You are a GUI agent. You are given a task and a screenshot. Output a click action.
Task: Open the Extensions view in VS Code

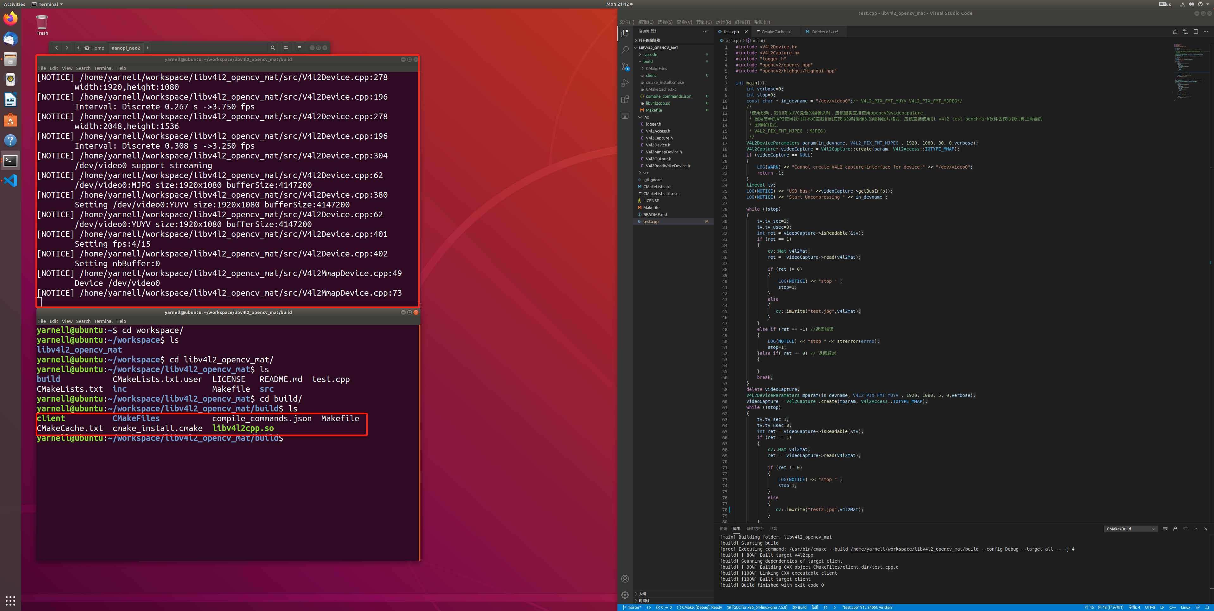tap(625, 99)
